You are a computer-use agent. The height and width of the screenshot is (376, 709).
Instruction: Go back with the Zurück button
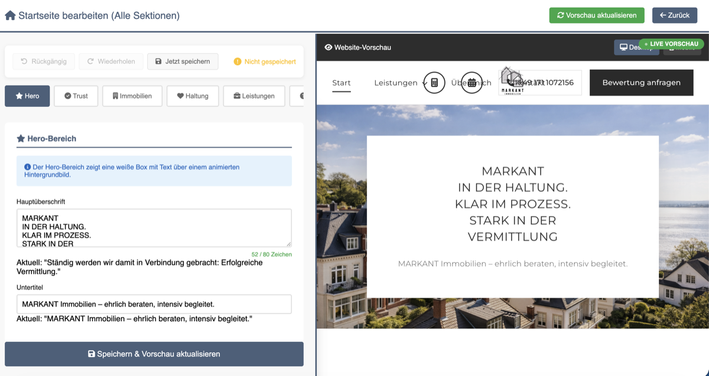674,15
